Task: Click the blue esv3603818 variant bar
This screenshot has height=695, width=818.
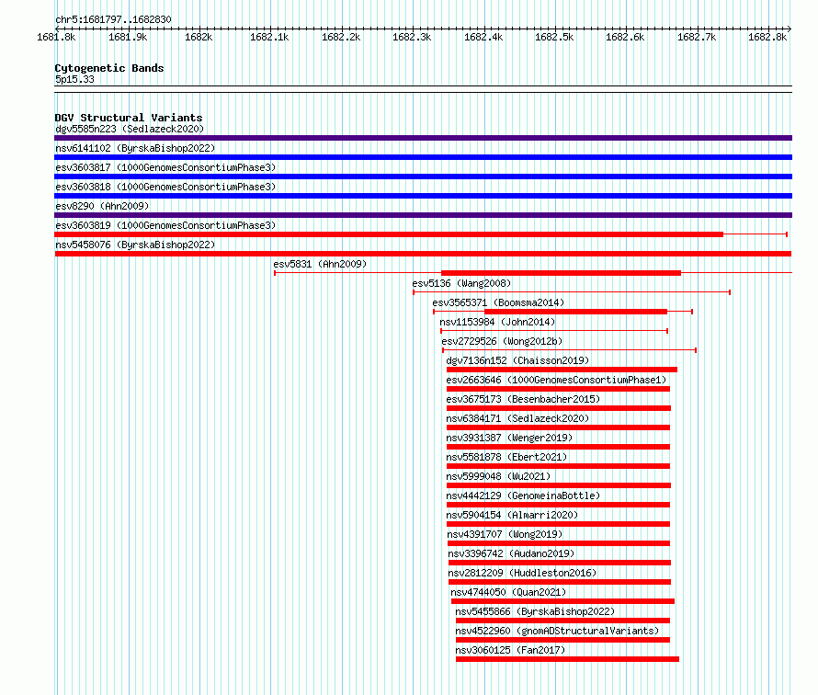Action: pyautogui.click(x=423, y=196)
